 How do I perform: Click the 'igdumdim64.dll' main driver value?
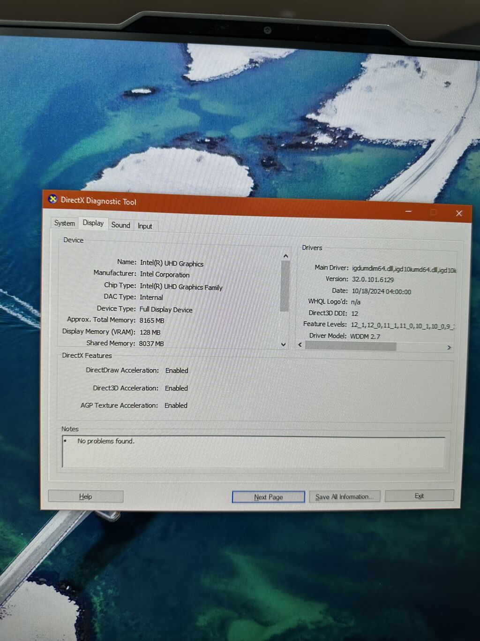pyautogui.click(x=404, y=269)
